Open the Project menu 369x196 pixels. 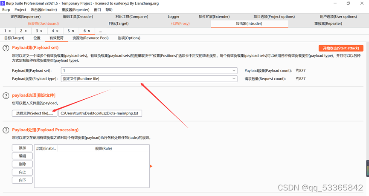pyautogui.click(x=20, y=10)
